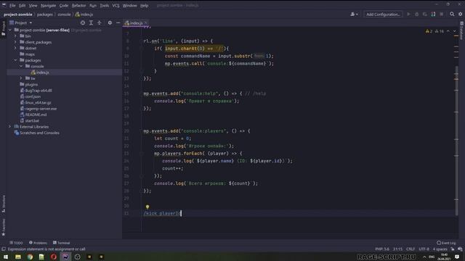
Task: Click the CRLF line separator status
Action: [411, 249]
